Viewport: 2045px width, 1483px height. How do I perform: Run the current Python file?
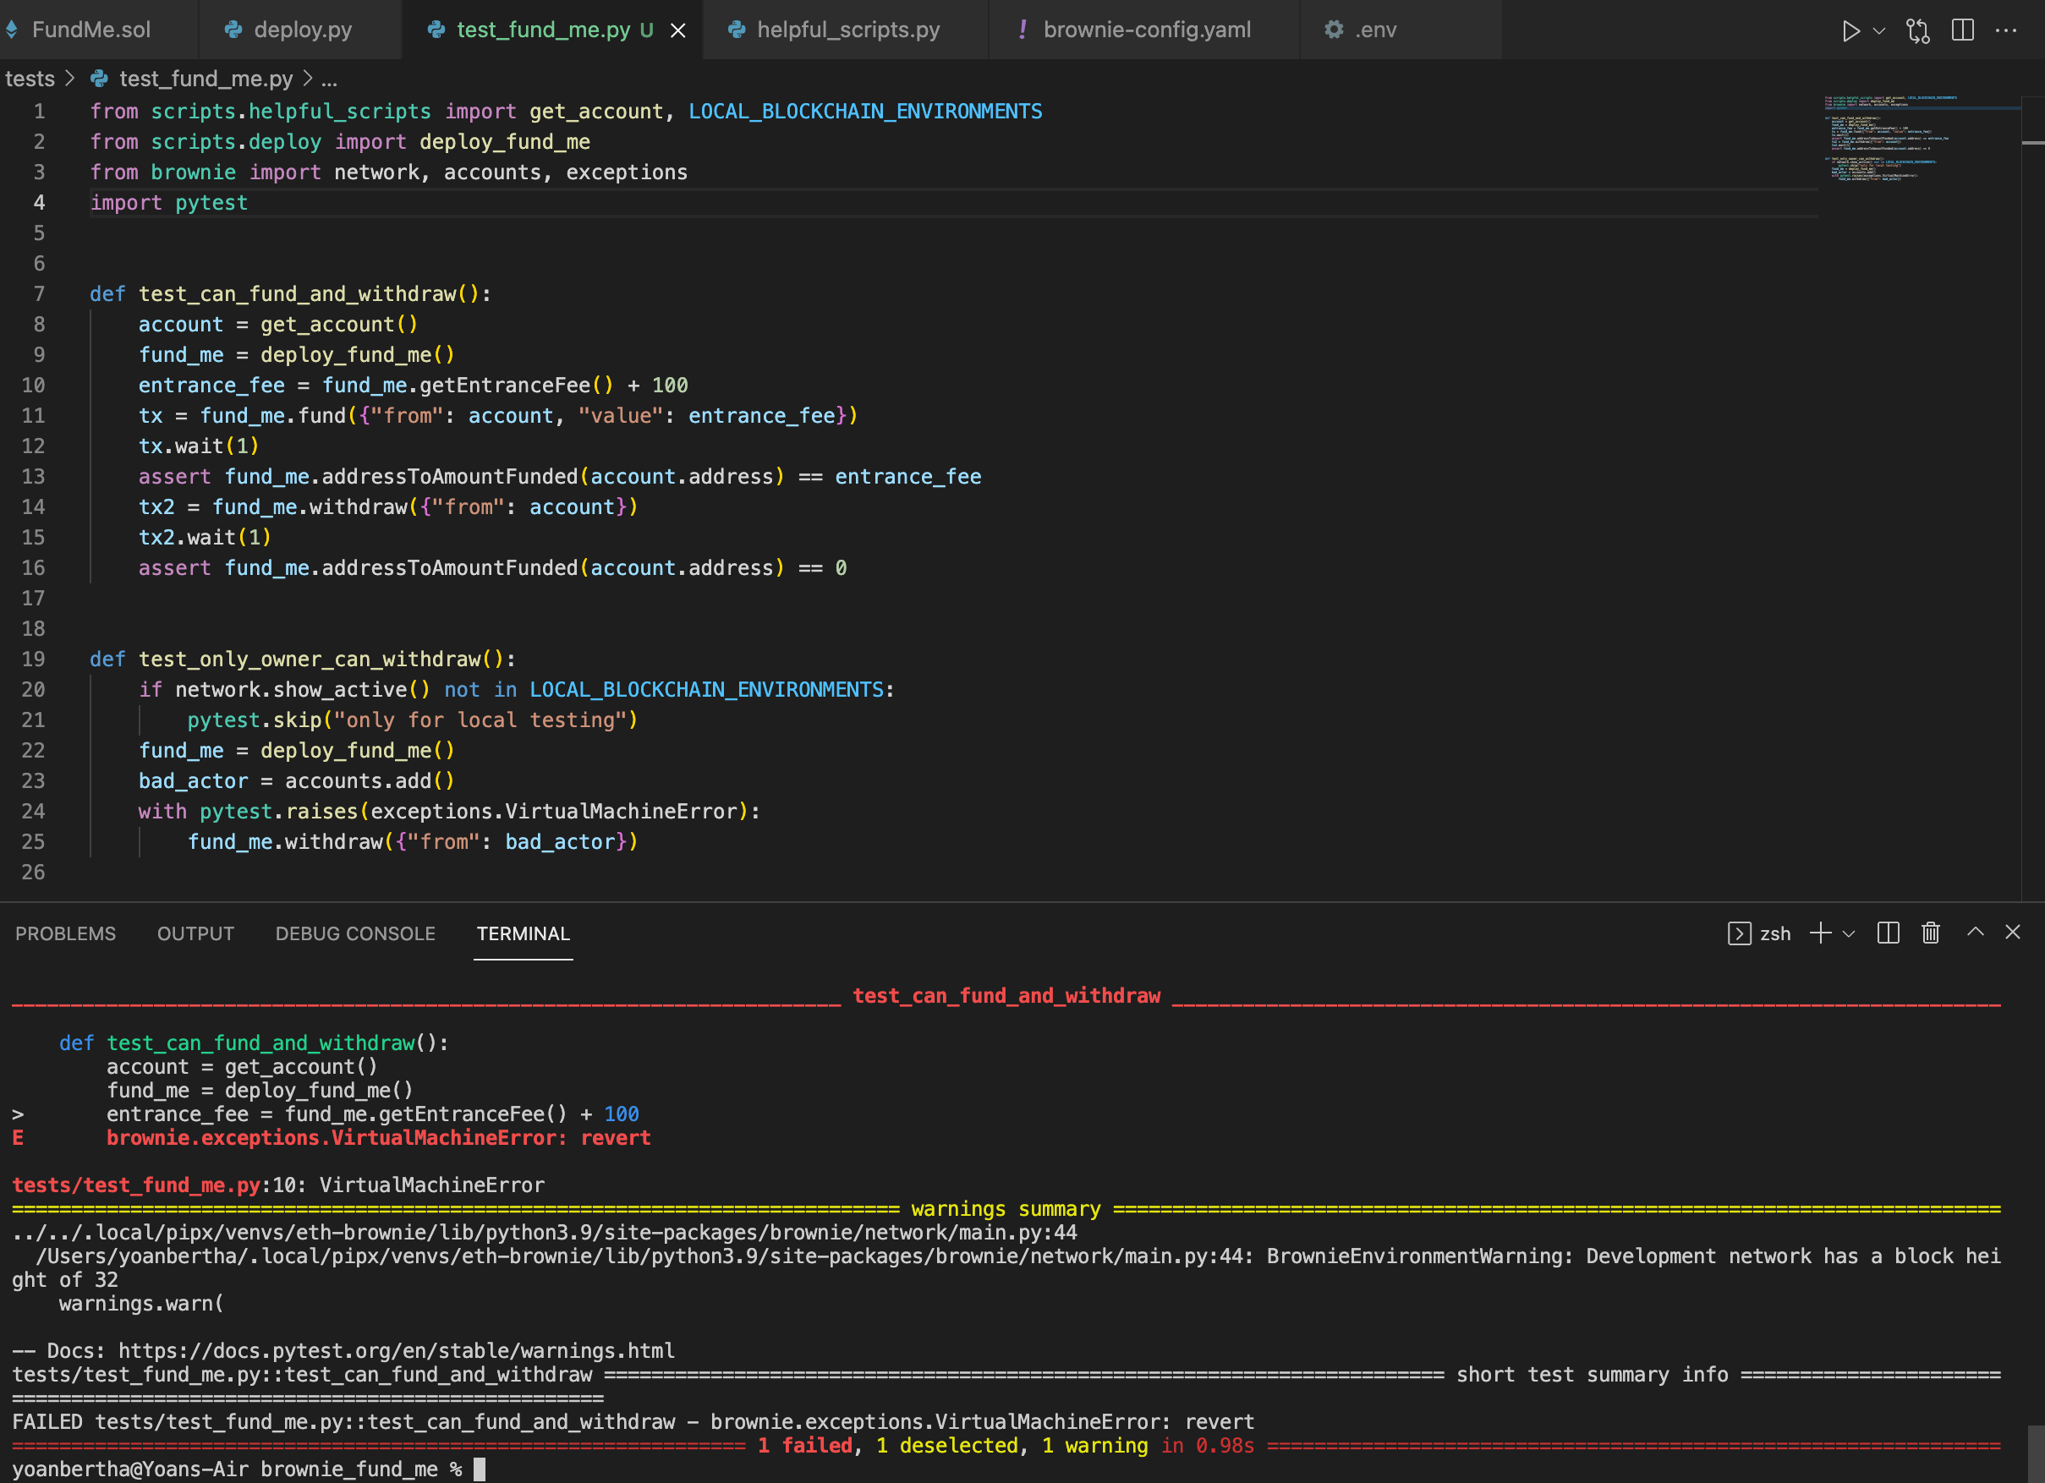pyautogui.click(x=1852, y=30)
